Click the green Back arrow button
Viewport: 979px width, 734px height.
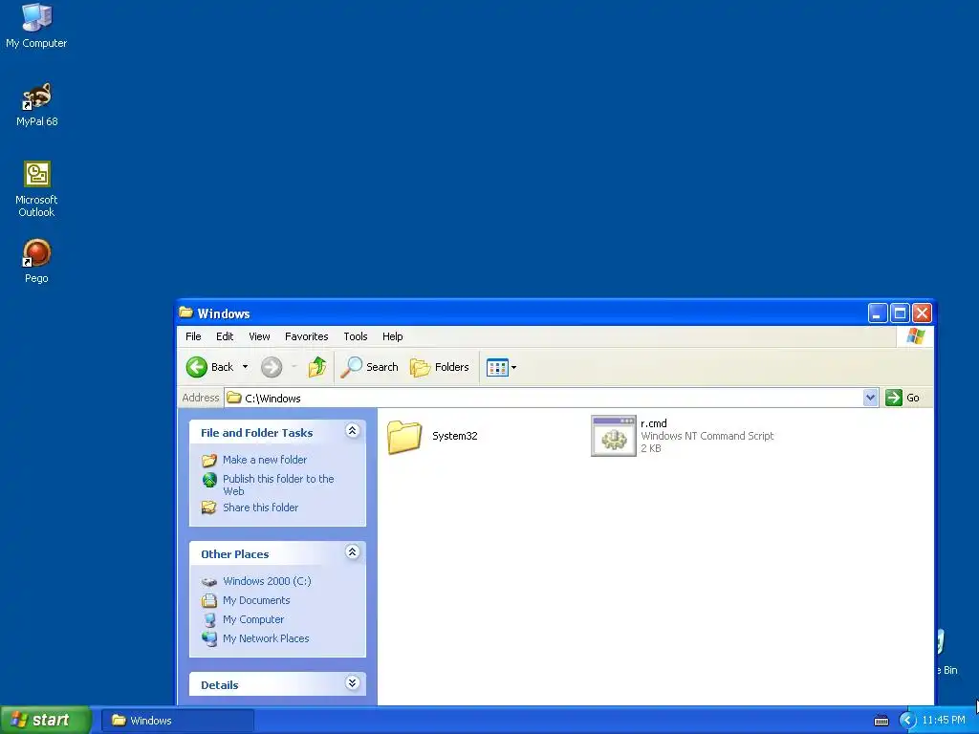click(x=197, y=367)
